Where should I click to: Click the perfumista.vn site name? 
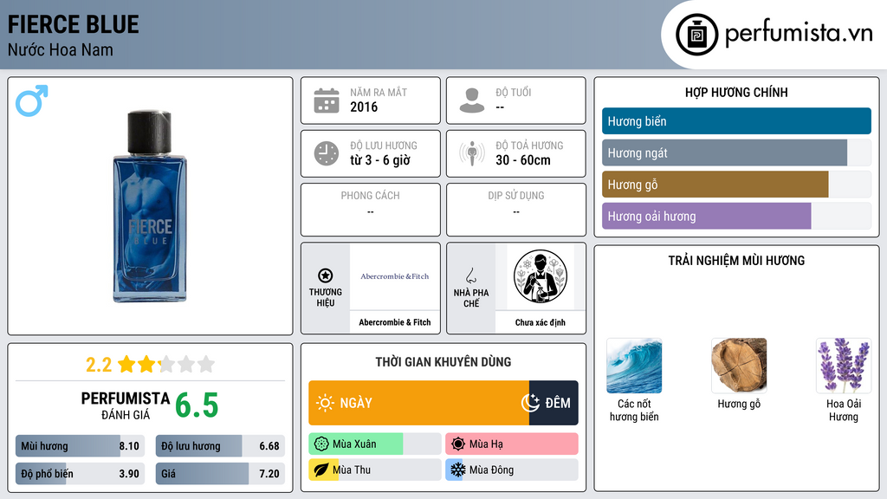pos(799,33)
